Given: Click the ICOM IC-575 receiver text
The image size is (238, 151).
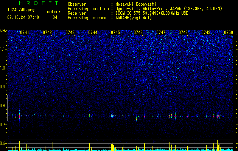Looking at the screenshot, I should [x=152, y=13].
